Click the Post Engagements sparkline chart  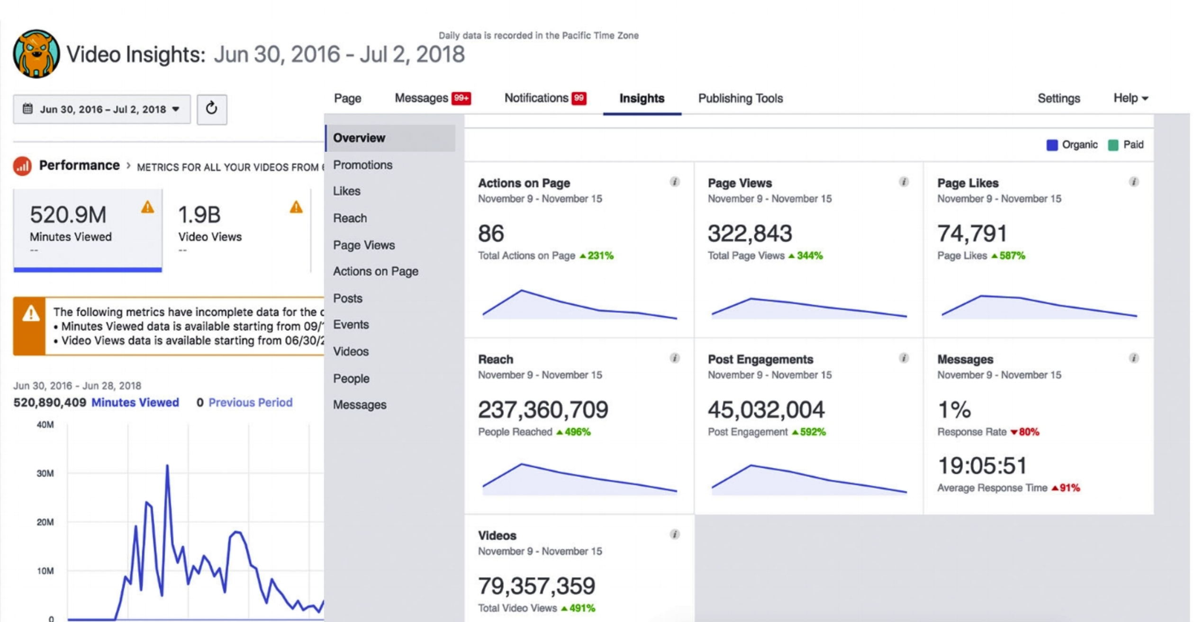coord(809,480)
